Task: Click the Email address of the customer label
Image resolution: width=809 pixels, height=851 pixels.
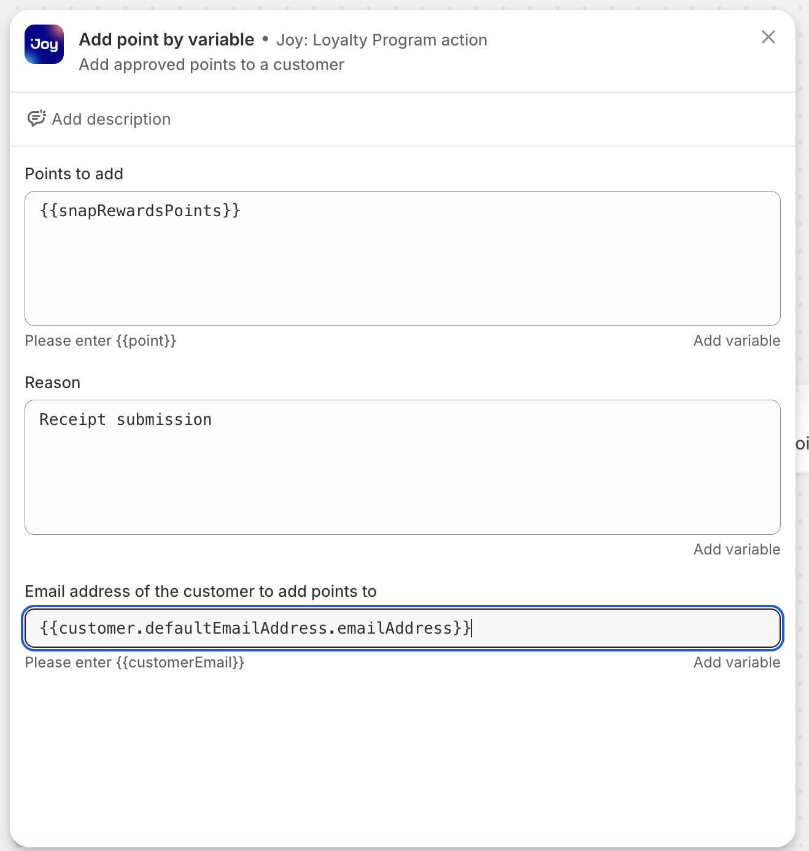Action: pos(201,591)
